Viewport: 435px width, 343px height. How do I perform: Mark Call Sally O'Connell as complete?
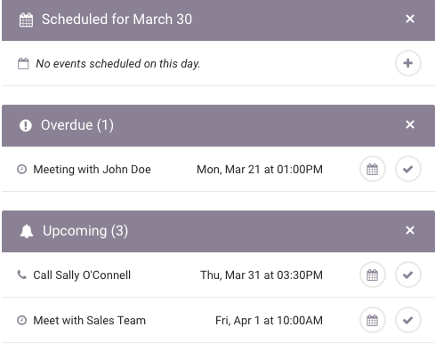pyautogui.click(x=408, y=275)
